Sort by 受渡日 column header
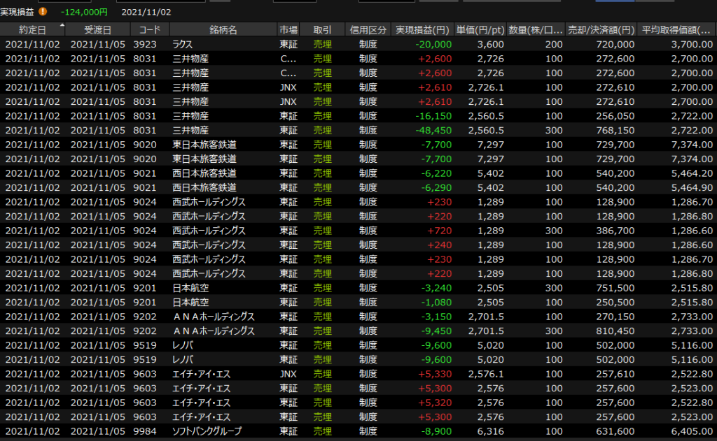This screenshot has height=441, width=717. pos(97,30)
